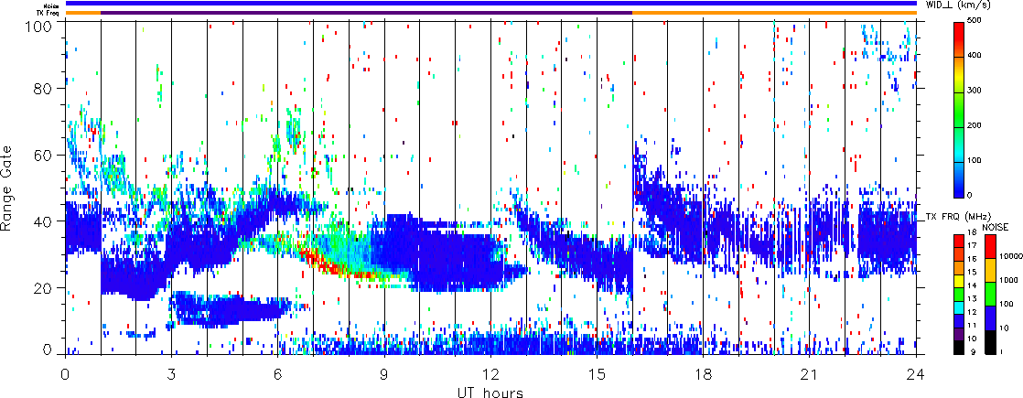Select the UT hours tick label 12
1023x398 pixels.
[490, 375]
